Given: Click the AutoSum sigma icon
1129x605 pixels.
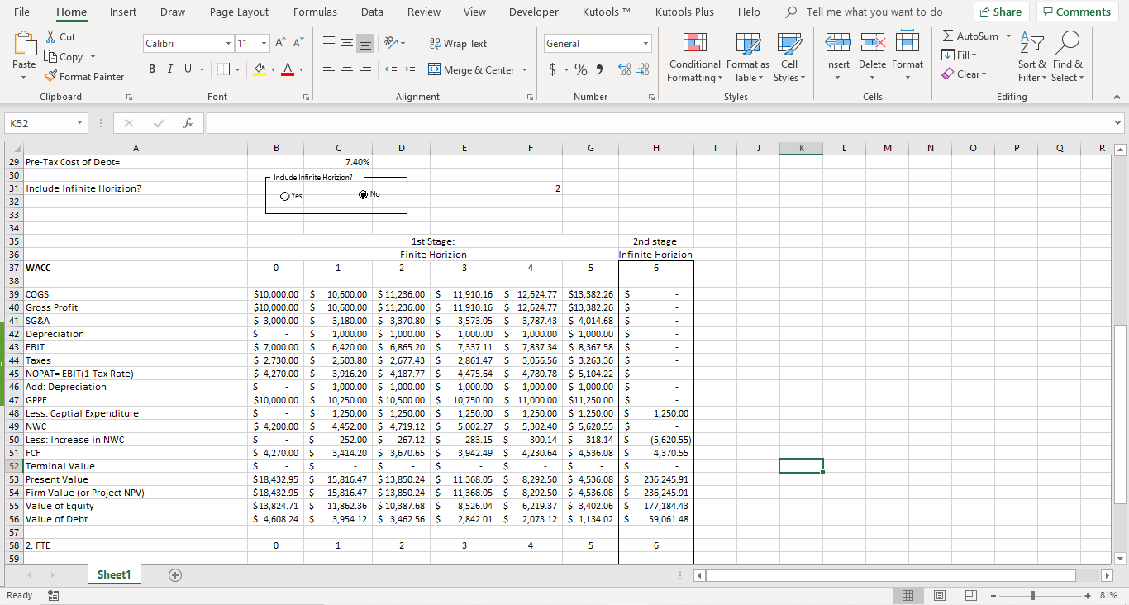Looking at the screenshot, I should pyautogui.click(x=947, y=36).
